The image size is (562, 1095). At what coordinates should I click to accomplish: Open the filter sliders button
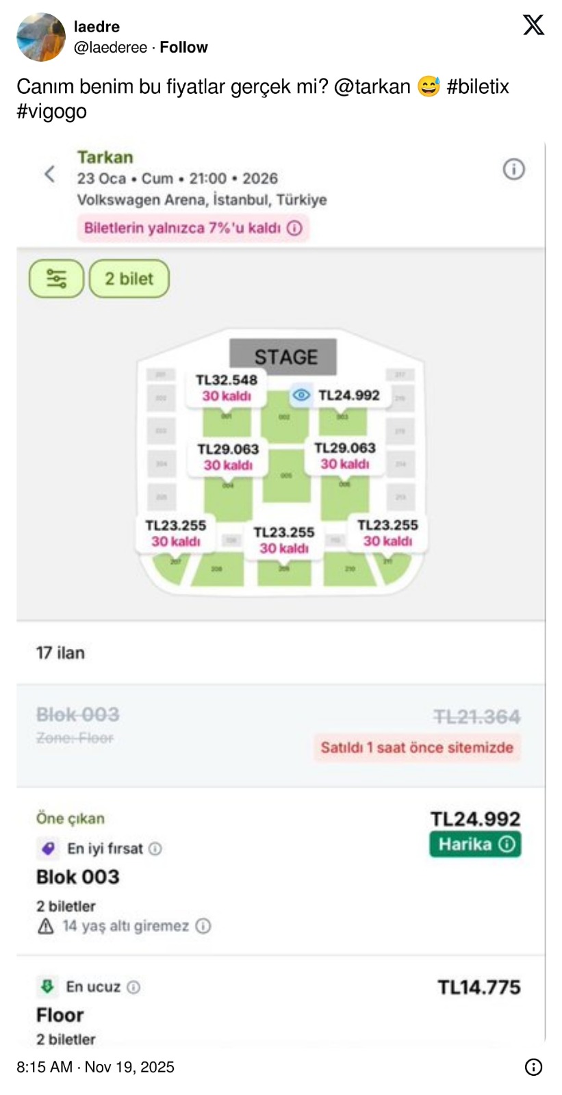(x=56, y=279)
